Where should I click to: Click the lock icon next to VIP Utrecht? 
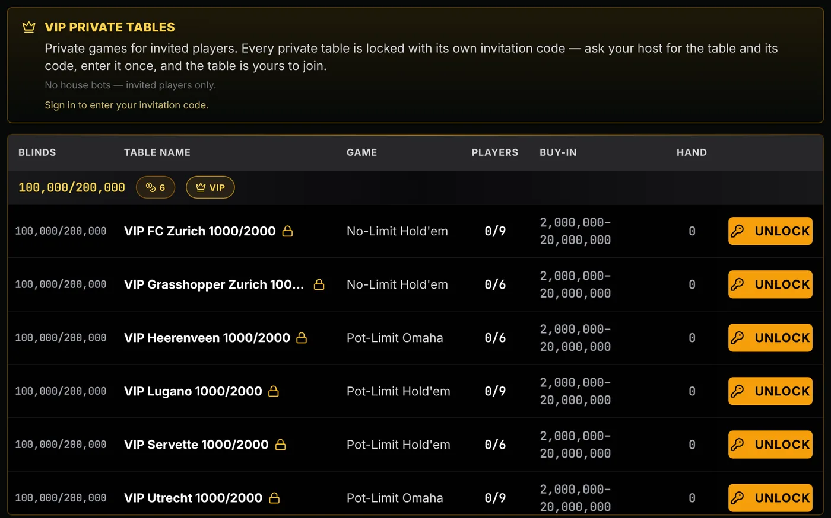click(x=274, y=498)
